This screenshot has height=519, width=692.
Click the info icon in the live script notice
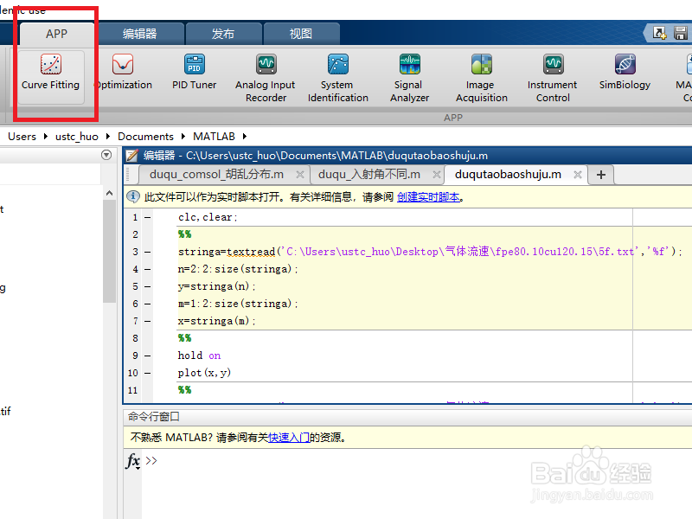coord(133,196)
